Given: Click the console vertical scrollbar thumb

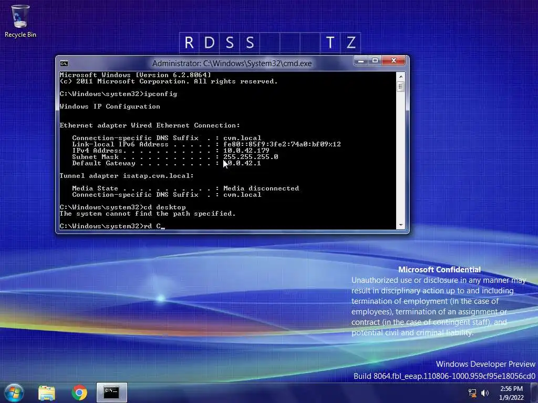Looking at the screenshot, I should click(400, 87).
